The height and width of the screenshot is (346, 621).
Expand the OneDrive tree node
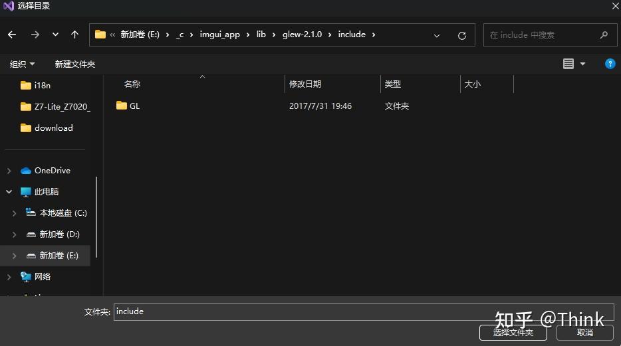click(9, 171)
